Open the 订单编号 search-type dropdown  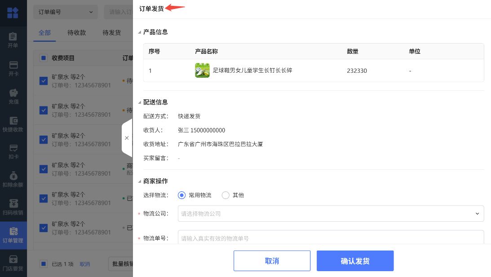coord(66,12)
